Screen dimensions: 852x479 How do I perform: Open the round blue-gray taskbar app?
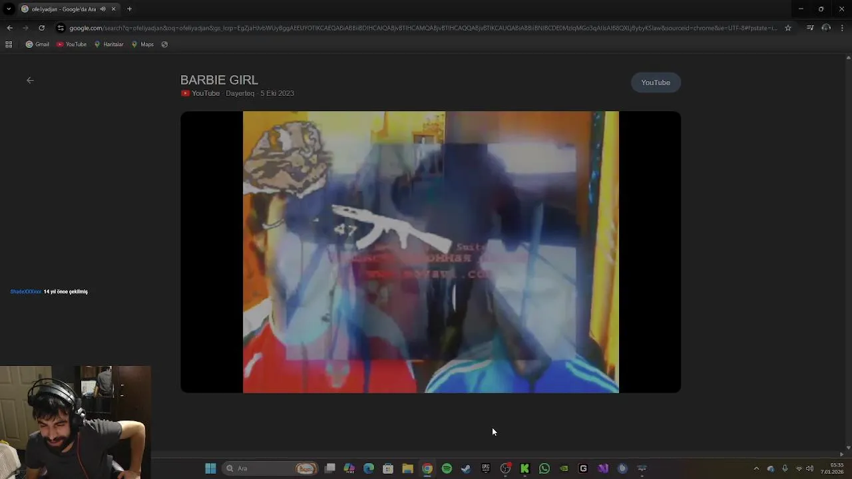coord(622,468)
